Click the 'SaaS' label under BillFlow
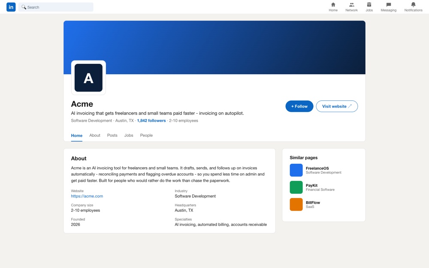The image size is (429, 268). point(310,207)
